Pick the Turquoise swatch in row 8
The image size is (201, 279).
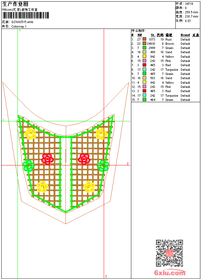click(x=144, y=69)
